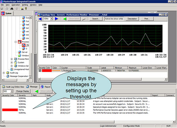Click the green left arrow in Topology View
The image size is (177, 128).
click(x=65, y=19)
